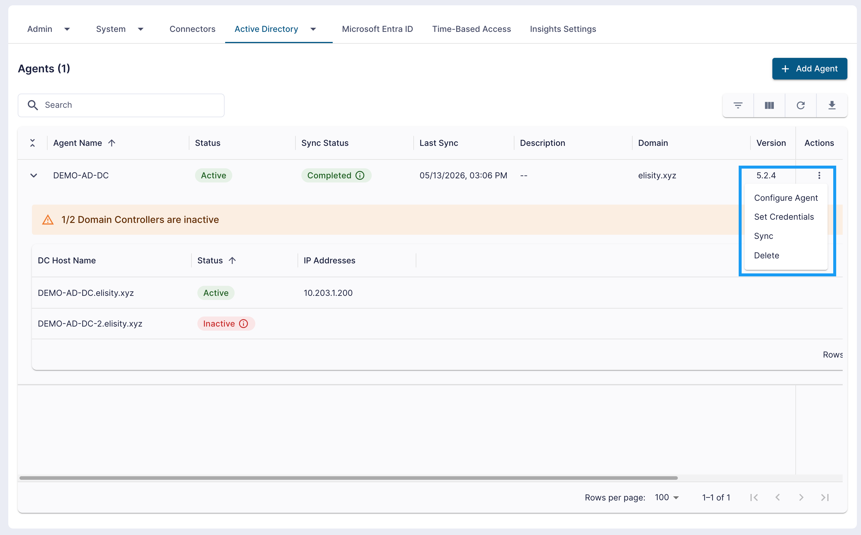Open the Rows per page 100 dropdown
The height and width of the screenshot is (535, 861).
(x=667, y=498)
